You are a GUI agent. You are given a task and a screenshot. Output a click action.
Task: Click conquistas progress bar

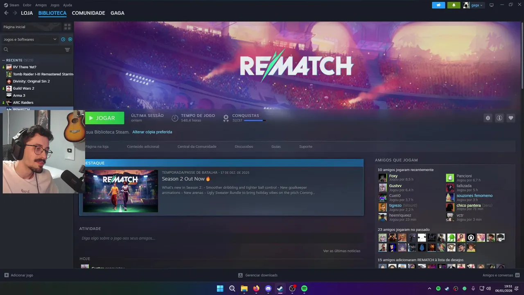[x=255, y=120]
